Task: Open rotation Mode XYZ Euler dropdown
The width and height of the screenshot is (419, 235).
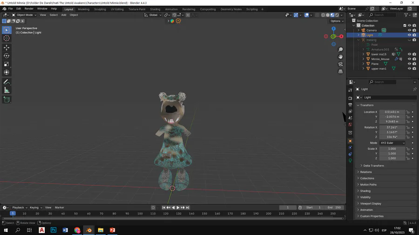Action: click(x=392, y=143)
